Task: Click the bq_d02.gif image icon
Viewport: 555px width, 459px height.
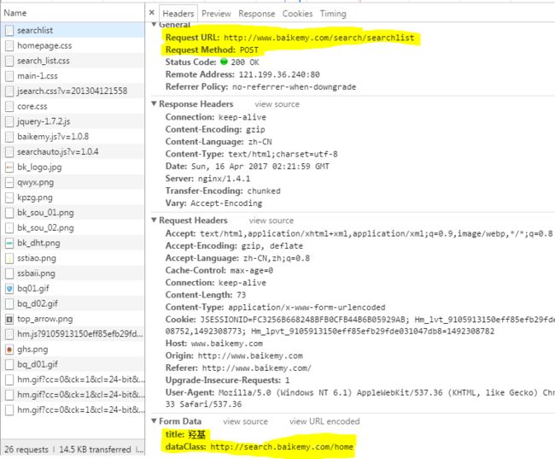Action: (x=9, y=303)
